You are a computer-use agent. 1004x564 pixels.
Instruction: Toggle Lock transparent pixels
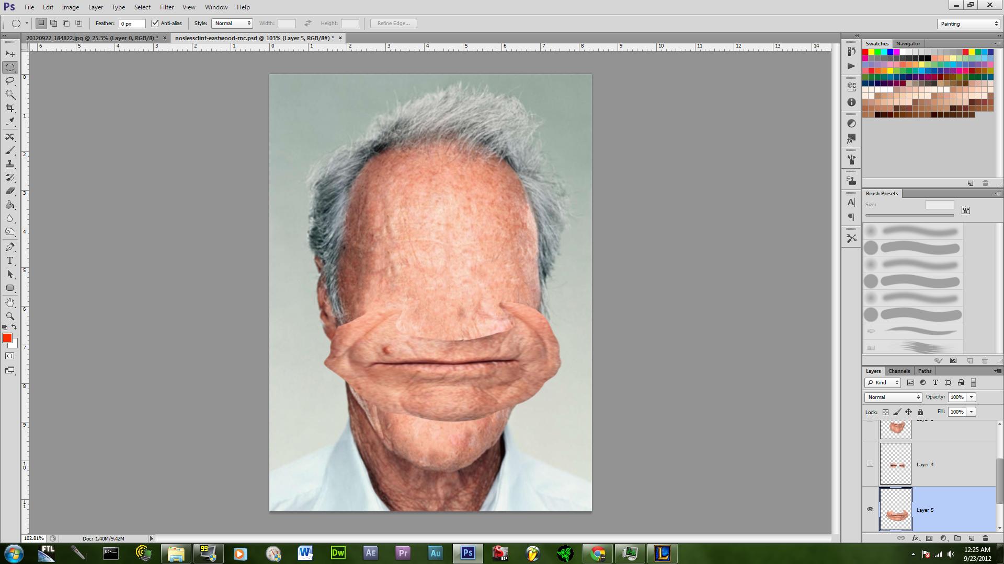pyautogui.click(x=885, y=412)
